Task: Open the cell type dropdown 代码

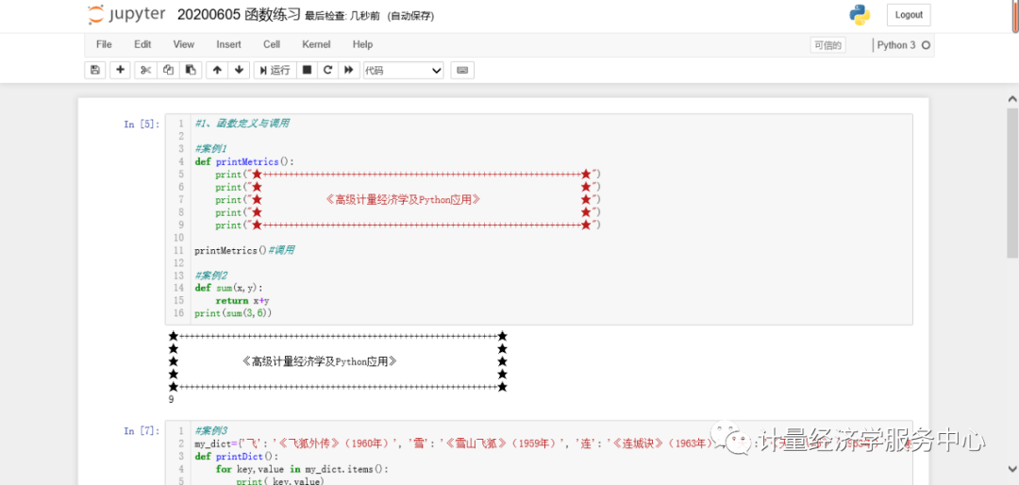Action: coord(404,70)
